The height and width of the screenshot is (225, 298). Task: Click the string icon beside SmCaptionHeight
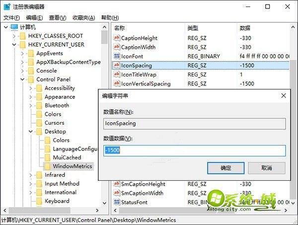[117, 184]
